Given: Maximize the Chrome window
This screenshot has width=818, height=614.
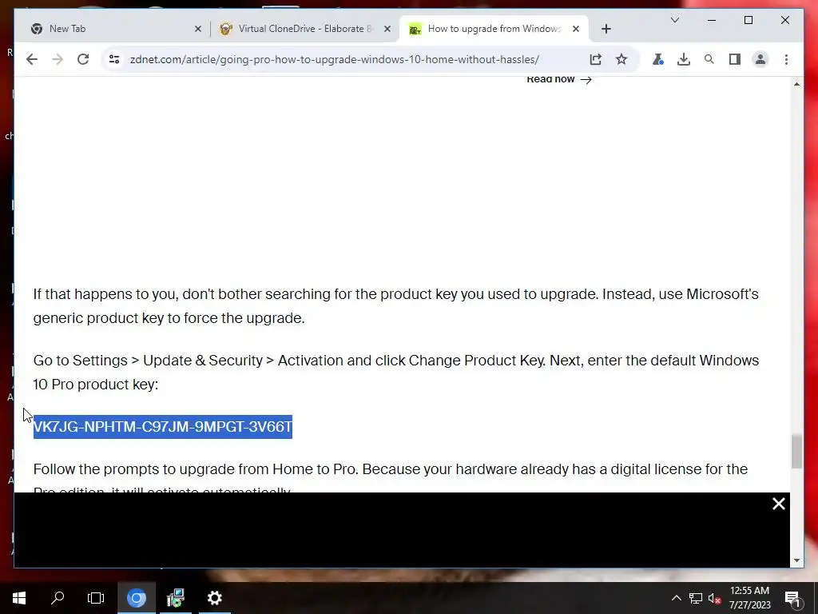Looking at the screenshot, I should 748,20.
